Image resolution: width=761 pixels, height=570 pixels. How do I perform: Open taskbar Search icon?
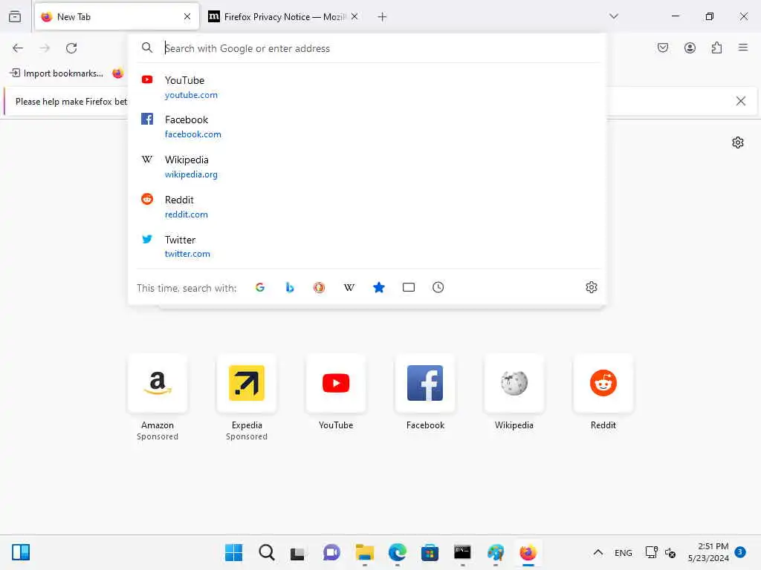coord(267,552)
